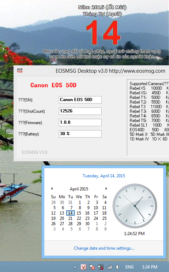
Task: Click Tháng Tư (April) desktop widget text
Action: coord(102,14)
